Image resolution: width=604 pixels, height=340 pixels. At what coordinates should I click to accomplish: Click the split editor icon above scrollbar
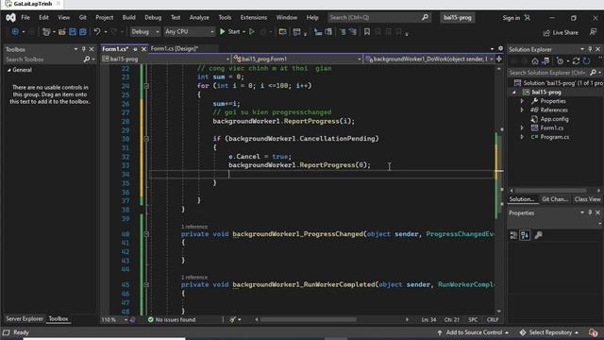coord(499,59)
